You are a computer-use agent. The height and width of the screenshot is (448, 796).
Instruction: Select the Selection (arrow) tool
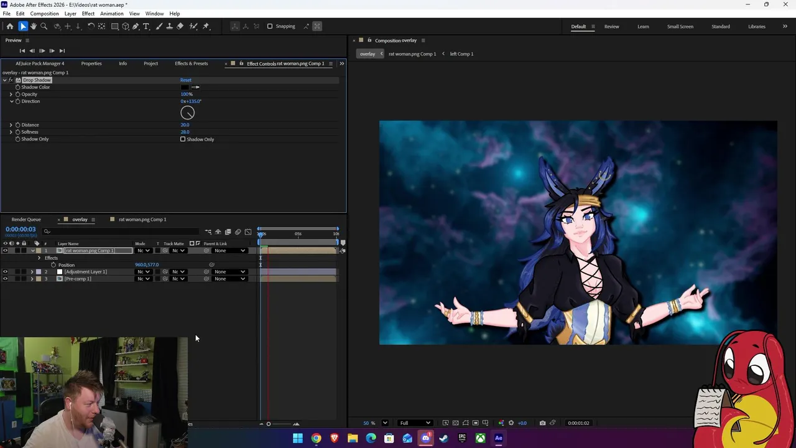(23, 26)
